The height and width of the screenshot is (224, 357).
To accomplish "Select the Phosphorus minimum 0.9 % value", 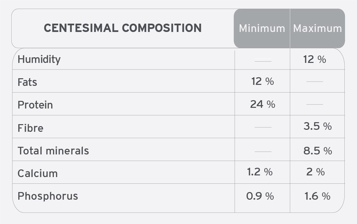I will click(x=260, y=196).
